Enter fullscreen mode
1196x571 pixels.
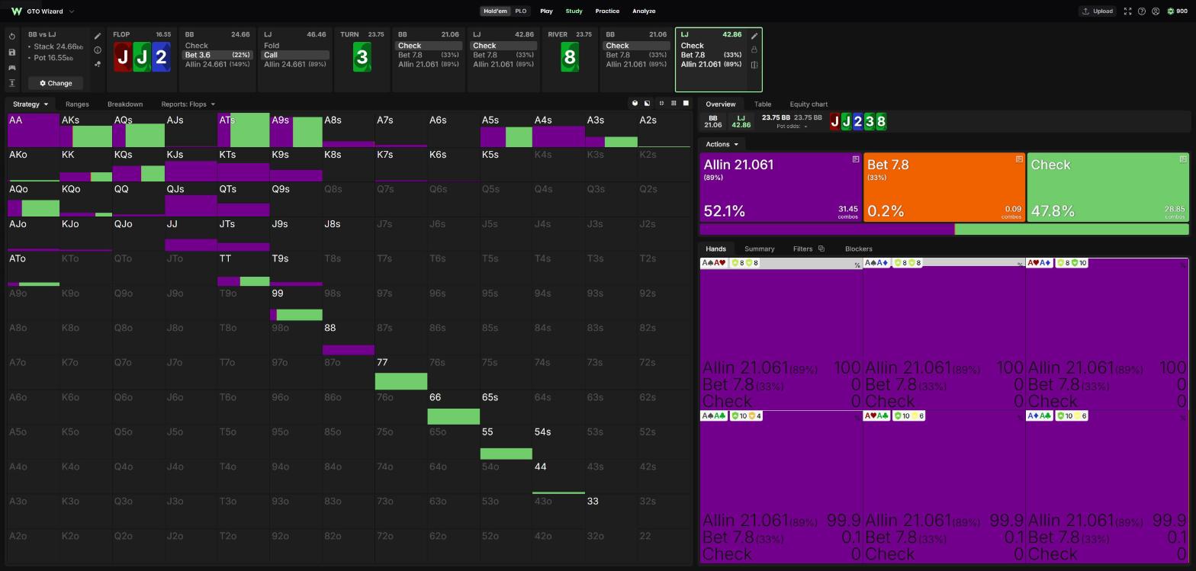(1127, 11)
